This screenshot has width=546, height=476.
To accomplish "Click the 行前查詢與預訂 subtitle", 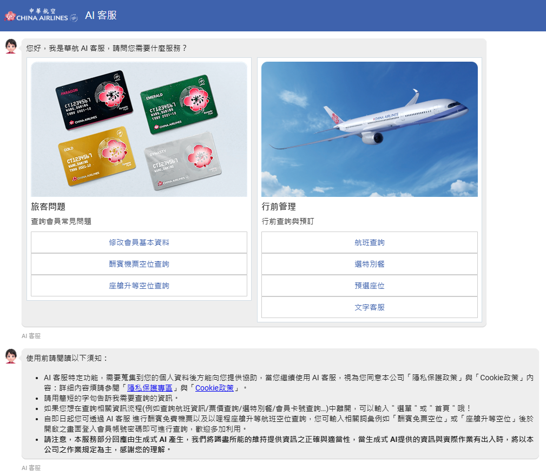I will (288, 221).
